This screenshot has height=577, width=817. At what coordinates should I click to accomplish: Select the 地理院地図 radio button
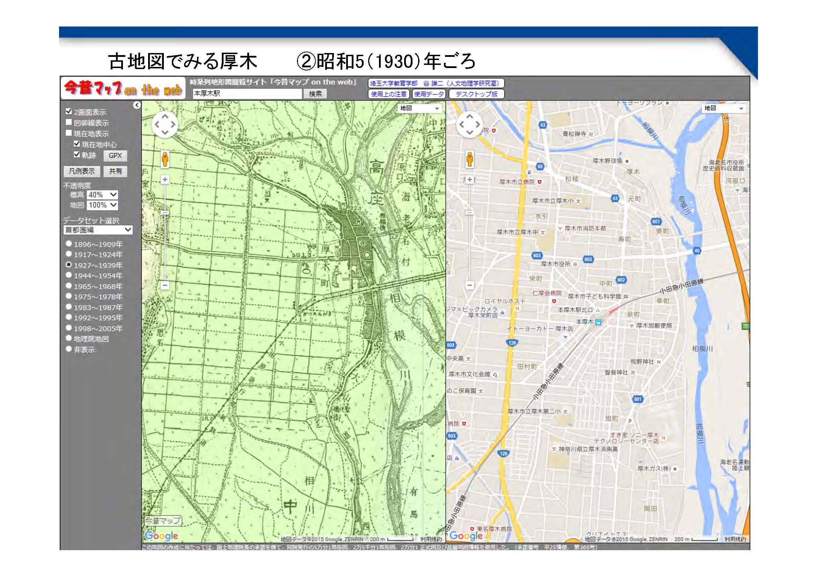[69, 338]
